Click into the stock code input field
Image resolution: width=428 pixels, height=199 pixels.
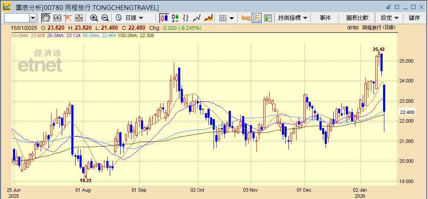(17, 18)
